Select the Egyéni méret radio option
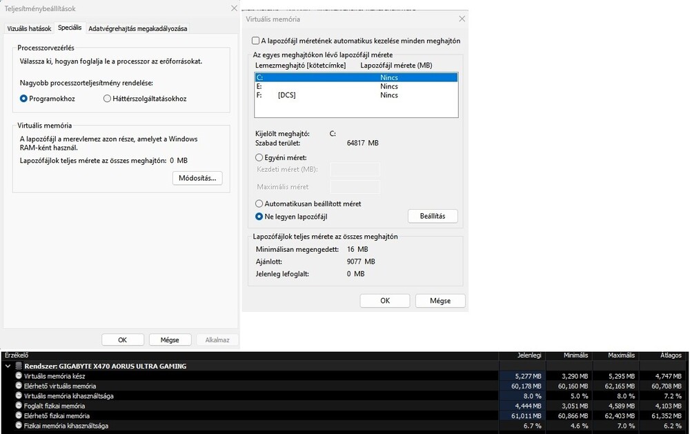The image size is (690, 434). pos(259,157)
